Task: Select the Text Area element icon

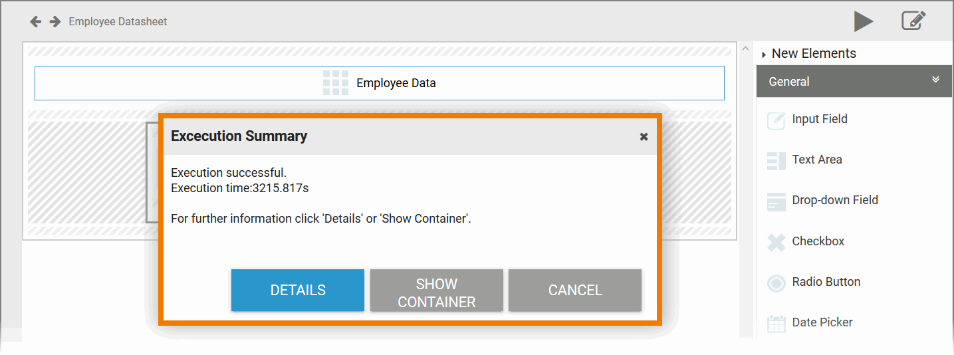Action: tap(776, 161)
